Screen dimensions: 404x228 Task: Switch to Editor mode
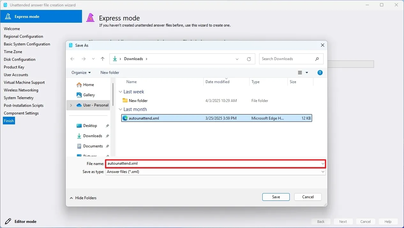(25, 221)
